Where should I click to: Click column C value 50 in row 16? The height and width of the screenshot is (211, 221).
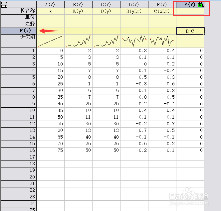pos(106,151)
